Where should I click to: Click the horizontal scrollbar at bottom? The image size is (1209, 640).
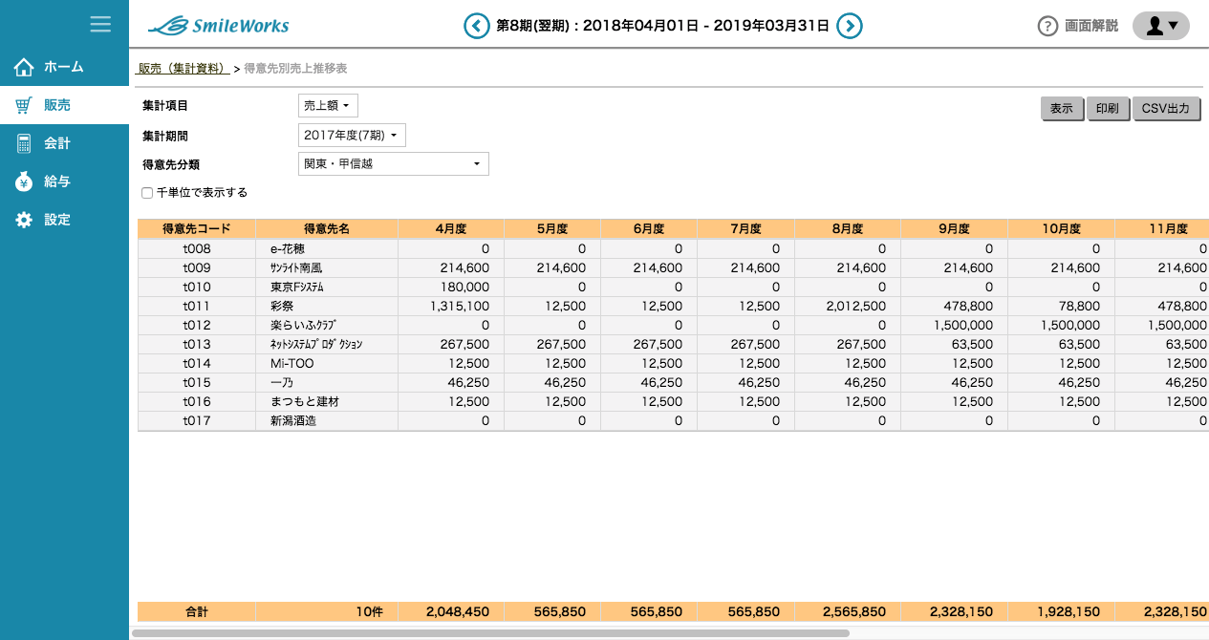point(490,632)
